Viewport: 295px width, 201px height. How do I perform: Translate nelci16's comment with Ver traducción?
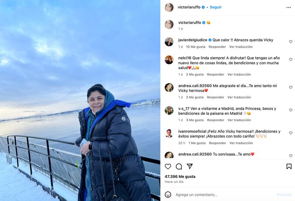pos(239,75)
